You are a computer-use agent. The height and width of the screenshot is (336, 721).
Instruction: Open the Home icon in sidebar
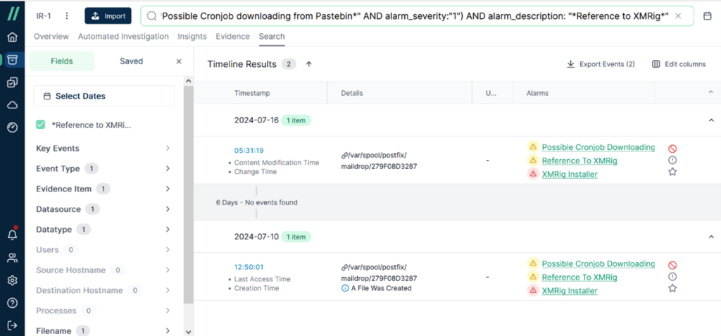point(13,37)
